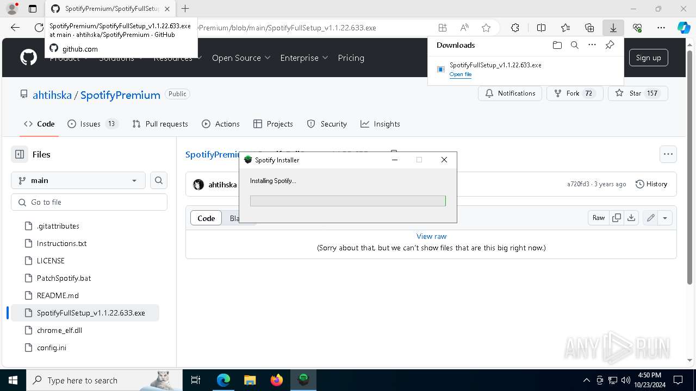Open the Downloads folder icon in panel
The height and width of the screenshot is (391, 696).
pyautogui.click(x=557, y=45)
